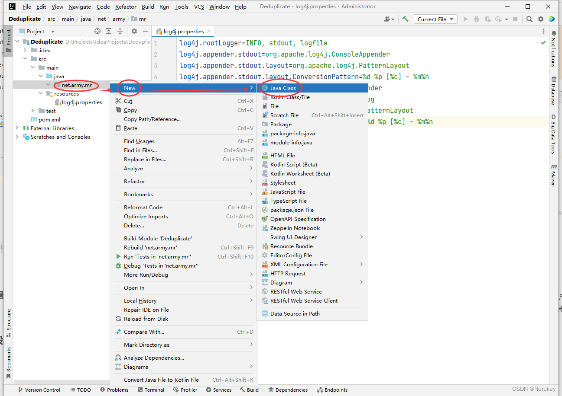
Task: Hide the Project tool window
Action: click(x=146, y=31)
